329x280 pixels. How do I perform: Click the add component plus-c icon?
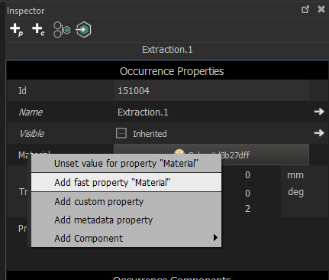(x=38, y=30)
